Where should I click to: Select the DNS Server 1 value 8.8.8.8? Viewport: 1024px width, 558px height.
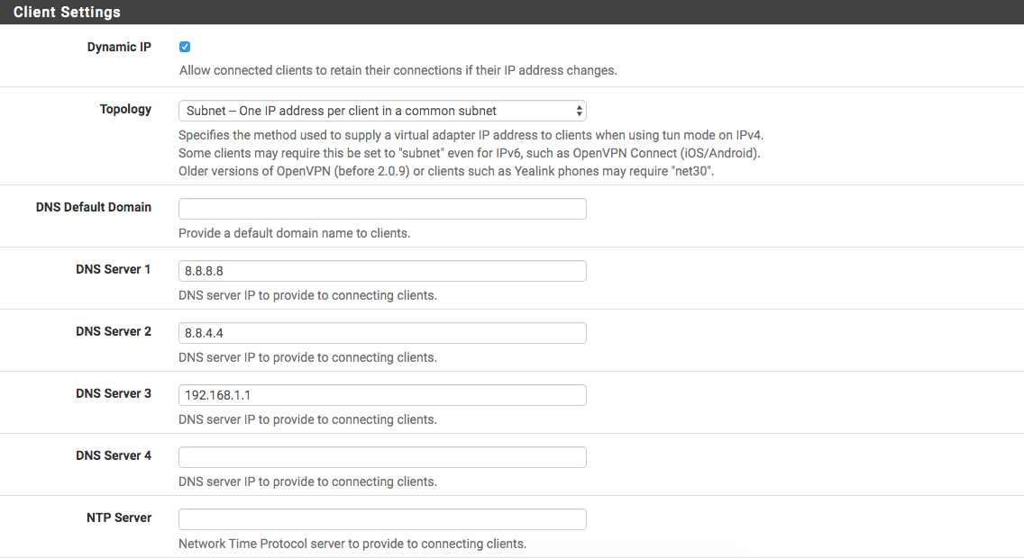[x=382, y=270]
